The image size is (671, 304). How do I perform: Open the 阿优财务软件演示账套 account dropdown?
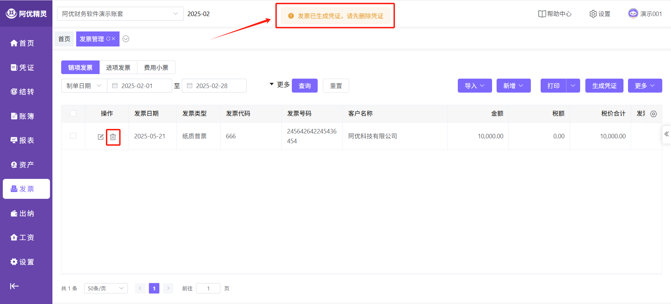[120, 14]
